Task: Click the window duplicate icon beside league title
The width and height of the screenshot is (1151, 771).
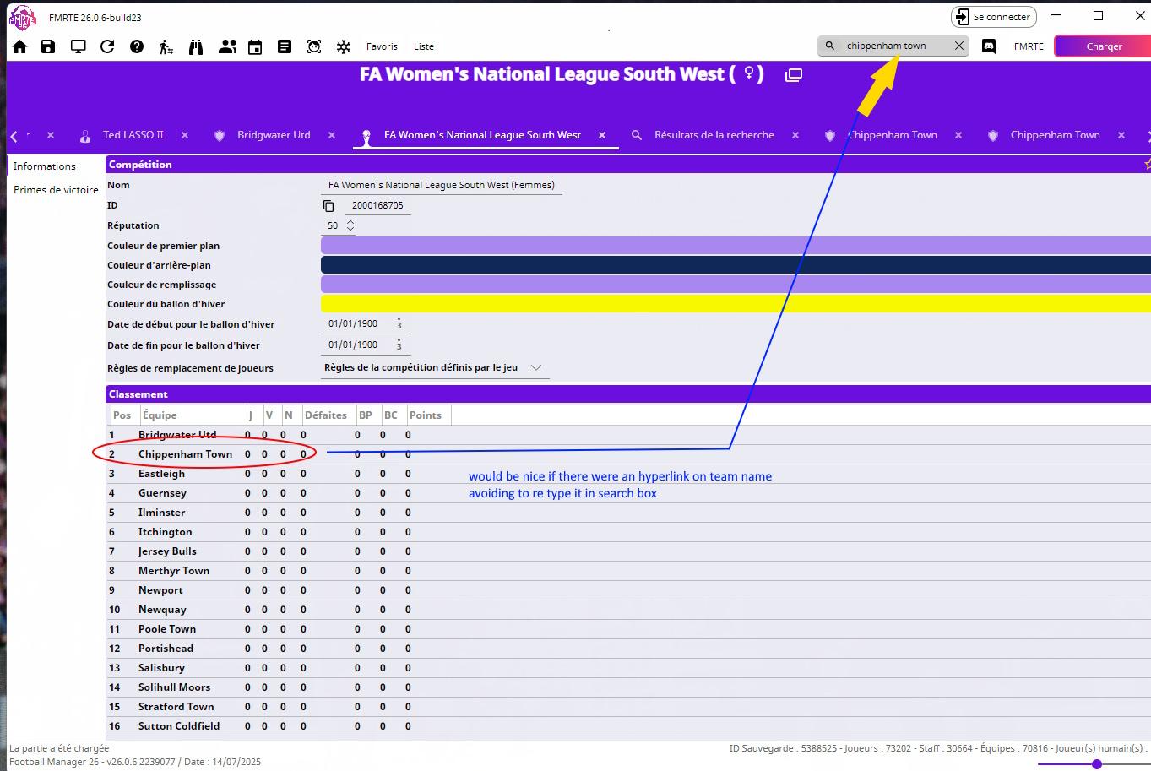Action: pyautogui.click(x=793, y=75)
